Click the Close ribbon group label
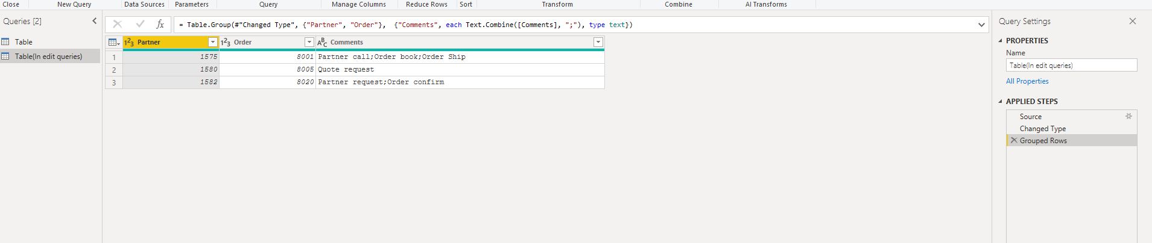The image size is (1152, 243). pyautogui.click(x=11, y=4)
